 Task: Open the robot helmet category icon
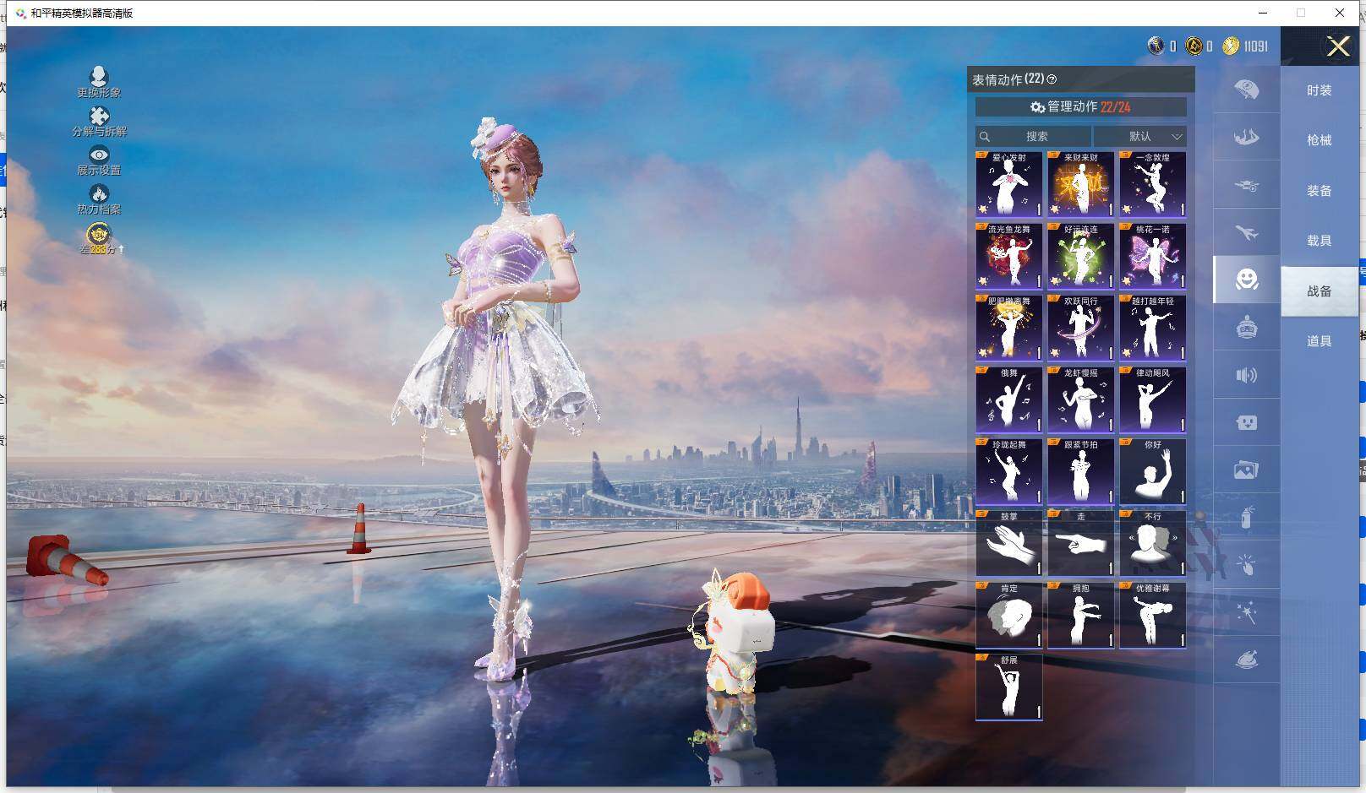click(1246, 328)
